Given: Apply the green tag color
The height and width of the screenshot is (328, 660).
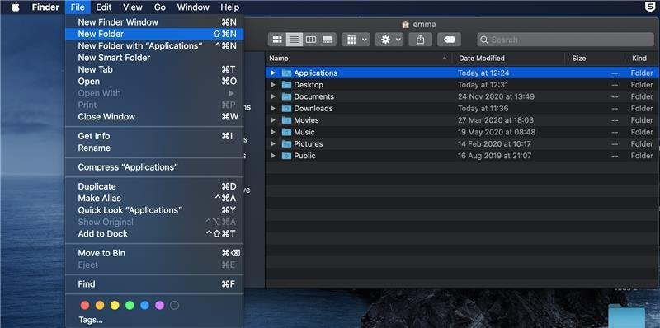Looking at the screenshot, I should coord(130,305).
